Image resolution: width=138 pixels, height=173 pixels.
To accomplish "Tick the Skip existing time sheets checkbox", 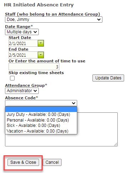I will (12, 78).
